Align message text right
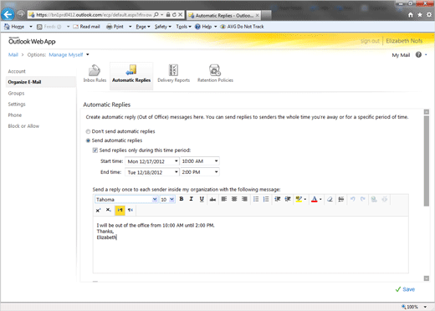 (x=244, y=199)
